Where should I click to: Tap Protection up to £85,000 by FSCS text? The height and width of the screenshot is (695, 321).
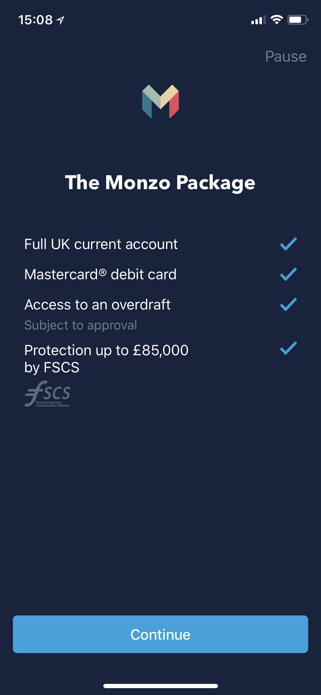click(106, 359)
